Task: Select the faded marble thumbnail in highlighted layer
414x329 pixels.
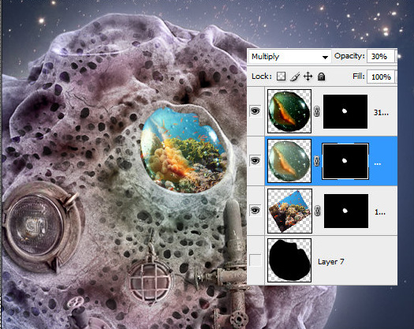Action: [289, 161]
